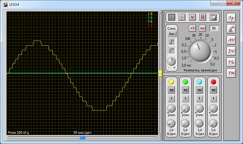This screenshot has width=243, height=144.
Task: Click the Ав auto button
Action: pos(202,28)
